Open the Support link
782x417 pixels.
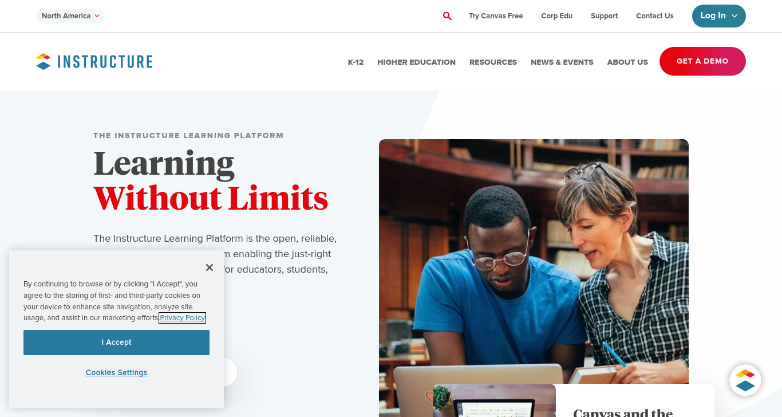pos(604,16)
